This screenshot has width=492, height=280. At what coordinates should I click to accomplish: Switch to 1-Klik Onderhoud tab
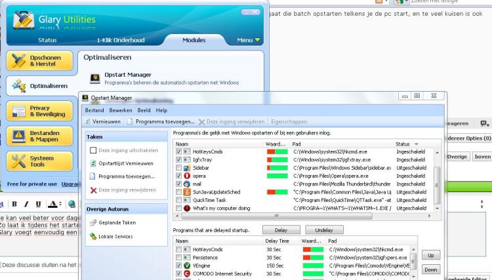pyautogui.click(x=121, y=40)
